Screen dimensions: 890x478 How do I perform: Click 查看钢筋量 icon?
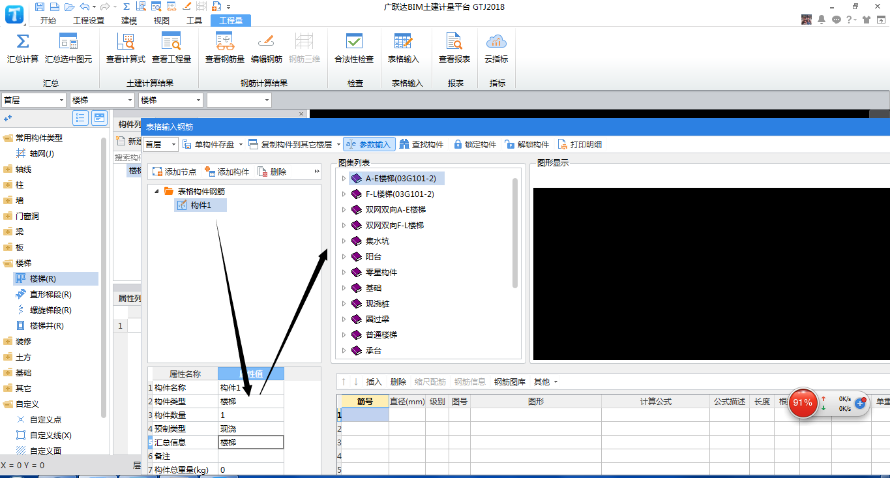(x=225, y=42)
